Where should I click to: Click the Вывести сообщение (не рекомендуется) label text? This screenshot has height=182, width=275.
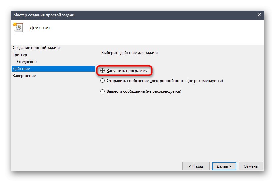(x=144, y=91)
